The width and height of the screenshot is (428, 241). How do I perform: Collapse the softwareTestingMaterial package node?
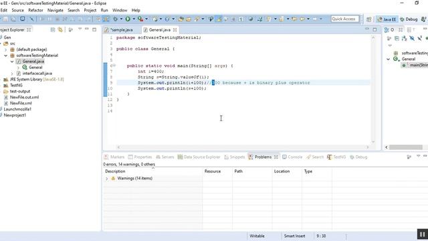point(6,56)
